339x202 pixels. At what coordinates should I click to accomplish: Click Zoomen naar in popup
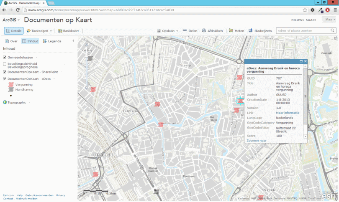(x=257, y=141)
